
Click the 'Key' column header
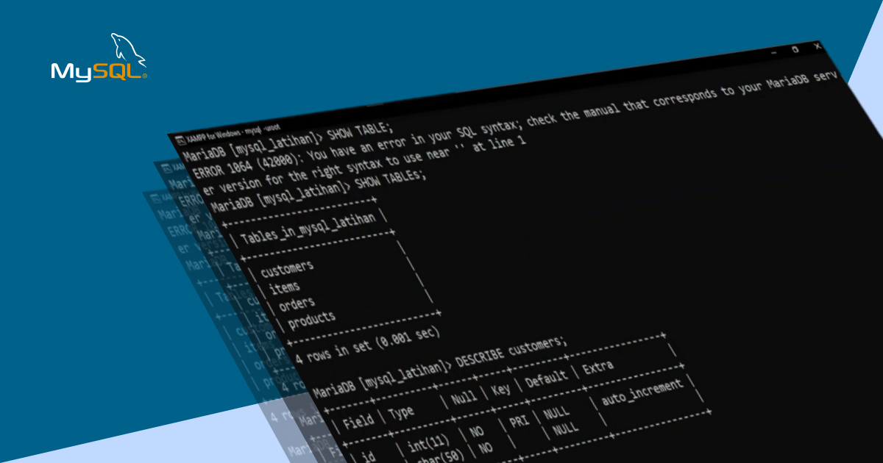(x=501, y=388)
